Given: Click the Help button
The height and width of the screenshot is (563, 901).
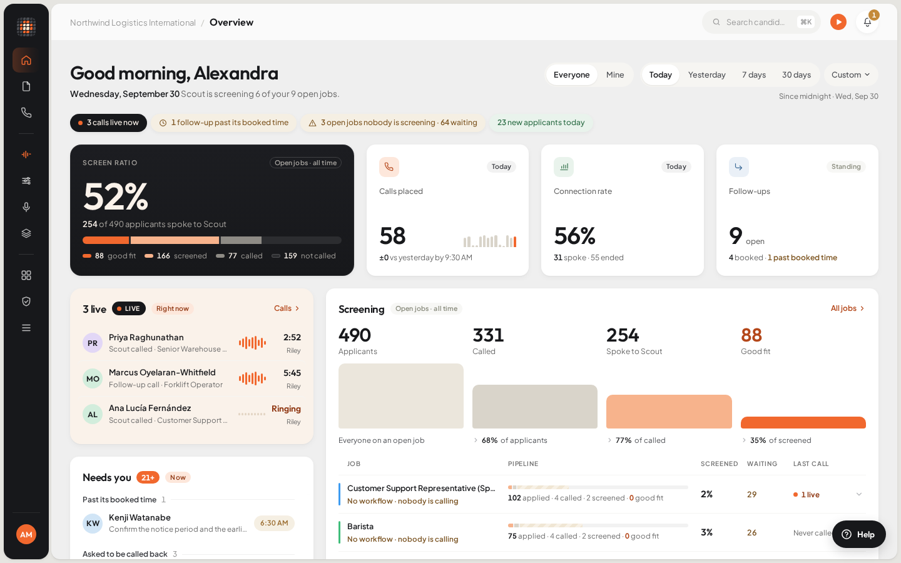Looking at the screenshot, I should click(858, 534).
